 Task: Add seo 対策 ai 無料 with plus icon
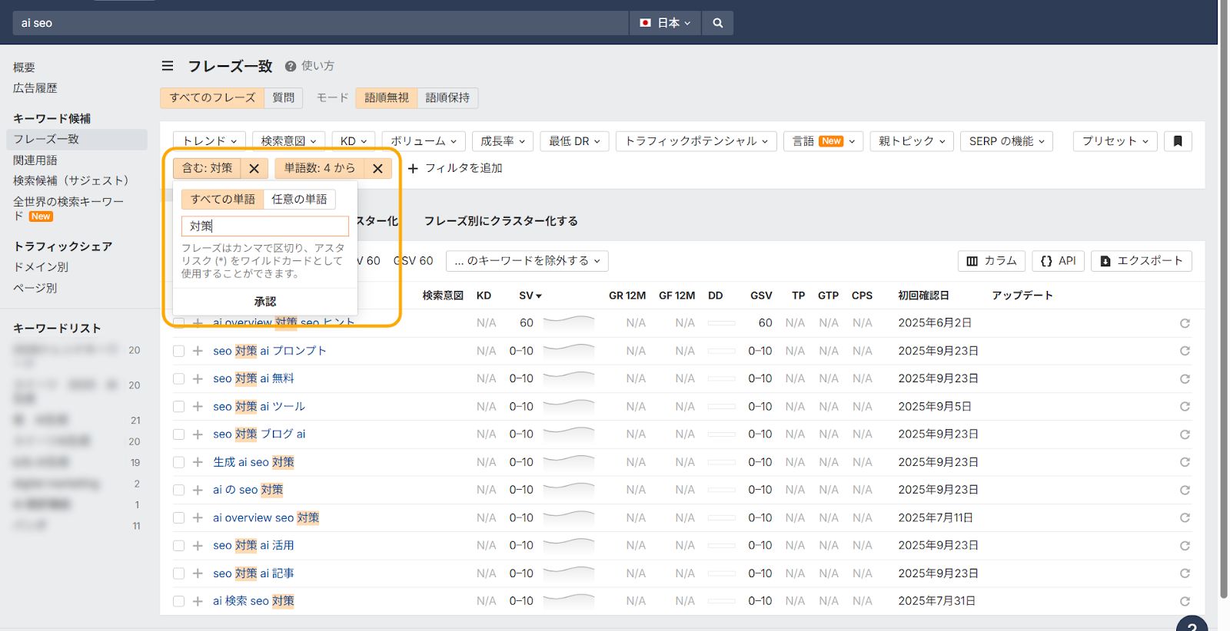pyautogui.click(x=198, y=378)
